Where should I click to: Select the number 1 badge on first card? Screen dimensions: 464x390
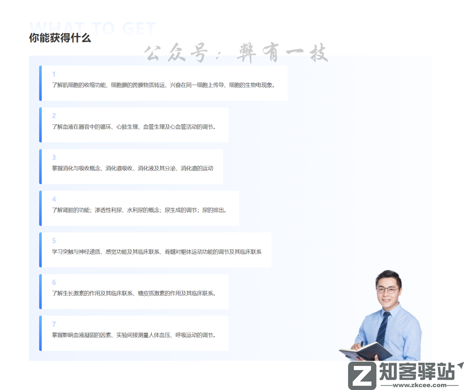click(54, 74)
